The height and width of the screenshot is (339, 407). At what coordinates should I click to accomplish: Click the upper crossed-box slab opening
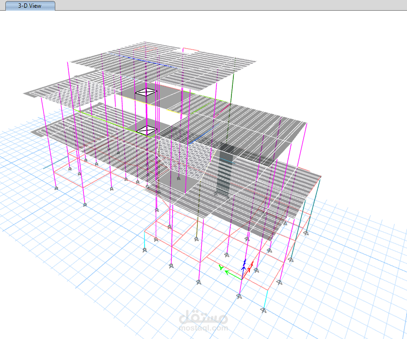146,92
